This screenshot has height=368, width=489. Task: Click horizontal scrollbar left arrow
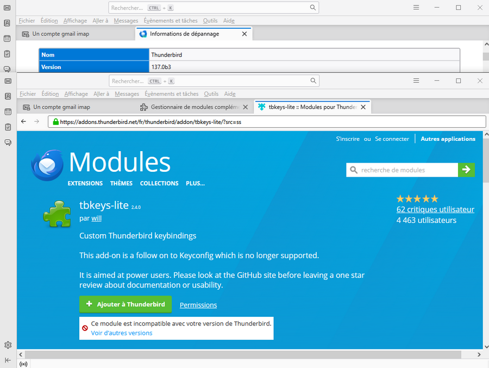[x=21, y=354]
